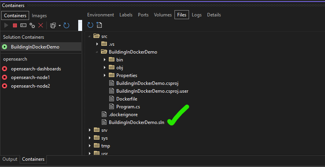Click red stopped icon of opensearch-node1
The width and height of the screenshot is (325, 167).
[x=5, y=77]
